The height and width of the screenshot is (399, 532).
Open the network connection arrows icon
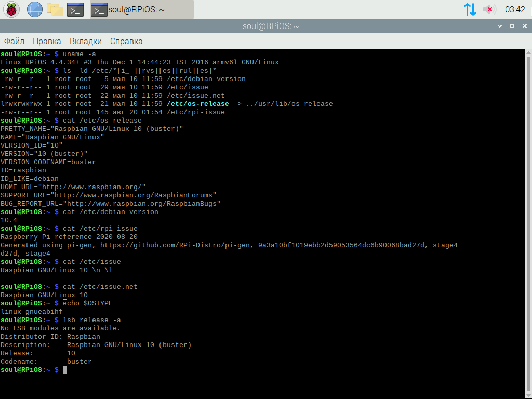pos(470,9)
